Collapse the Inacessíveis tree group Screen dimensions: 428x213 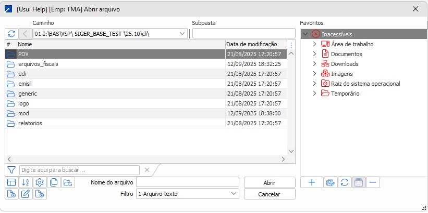[305, 34]
